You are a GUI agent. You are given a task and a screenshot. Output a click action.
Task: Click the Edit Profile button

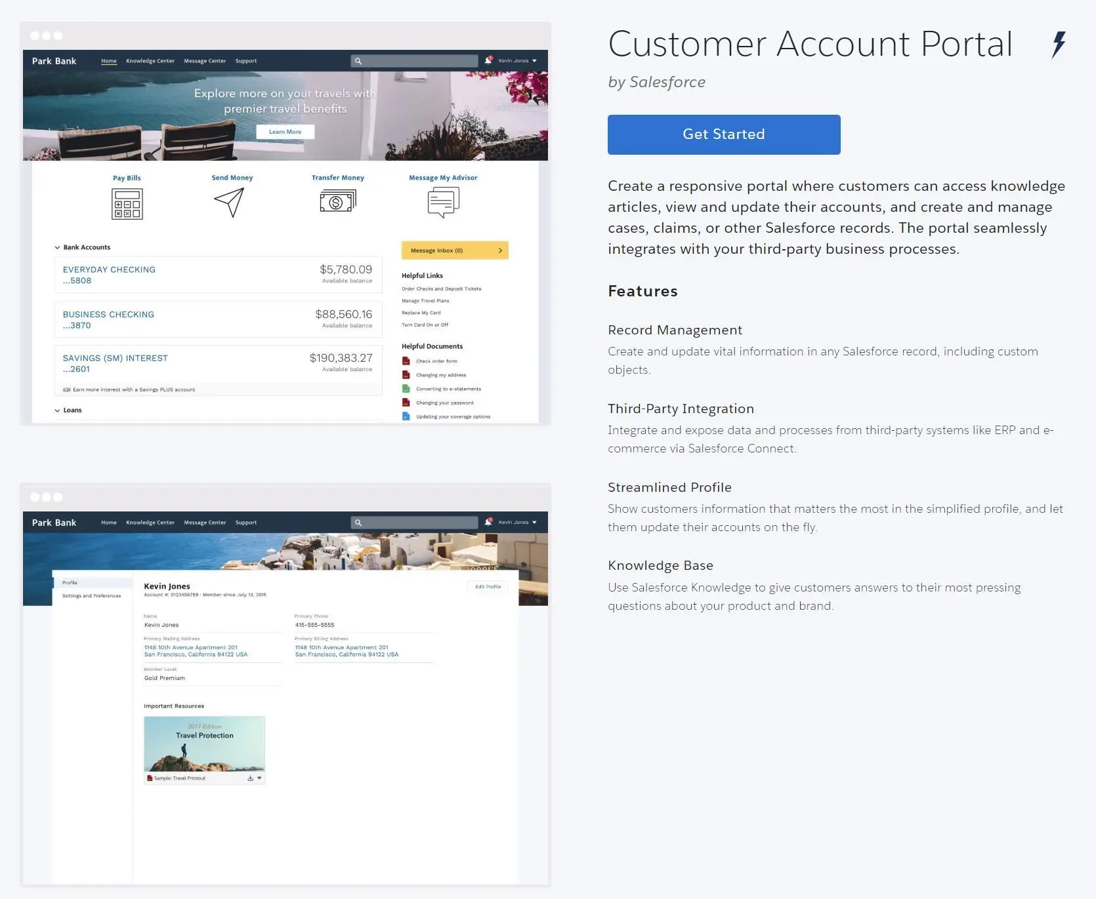point(488,587)
